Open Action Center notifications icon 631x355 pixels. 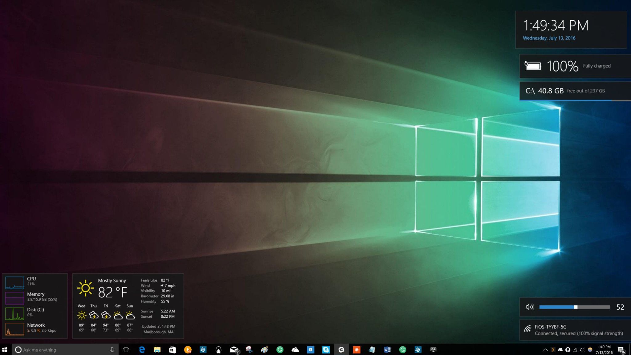point(621,349)
